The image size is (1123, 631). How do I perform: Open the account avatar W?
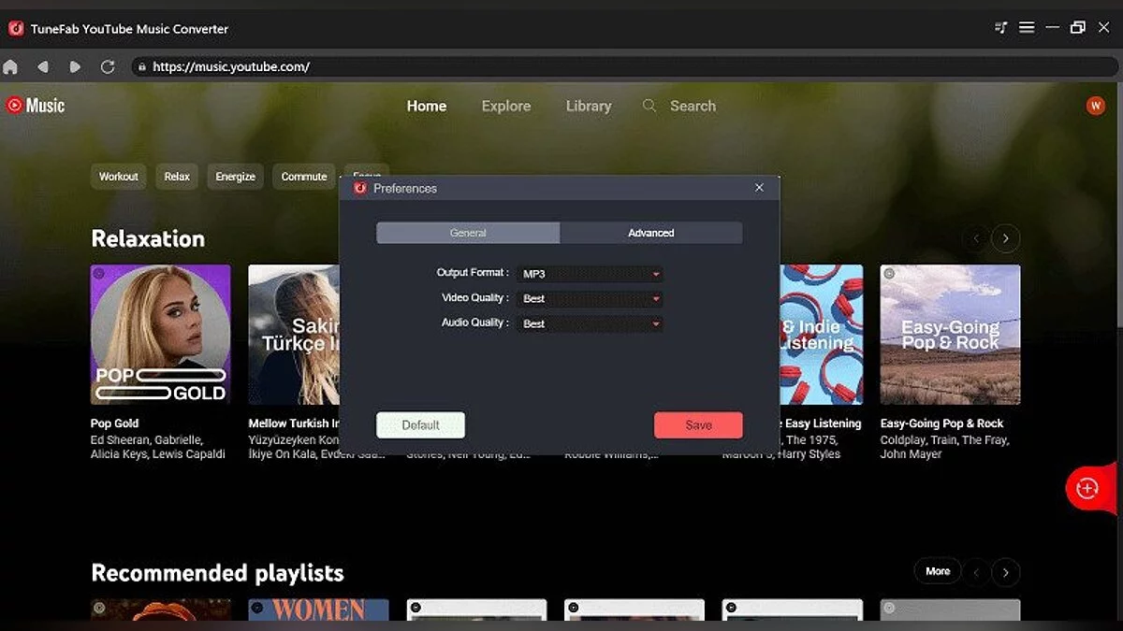pos(1095,106)
